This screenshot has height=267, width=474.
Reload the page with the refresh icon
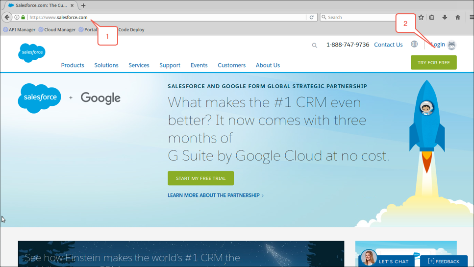[311, 17]
